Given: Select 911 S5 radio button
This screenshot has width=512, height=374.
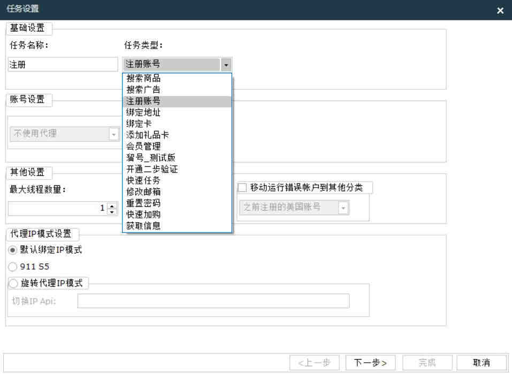Looking at the screenshot, I should (12, 267).
